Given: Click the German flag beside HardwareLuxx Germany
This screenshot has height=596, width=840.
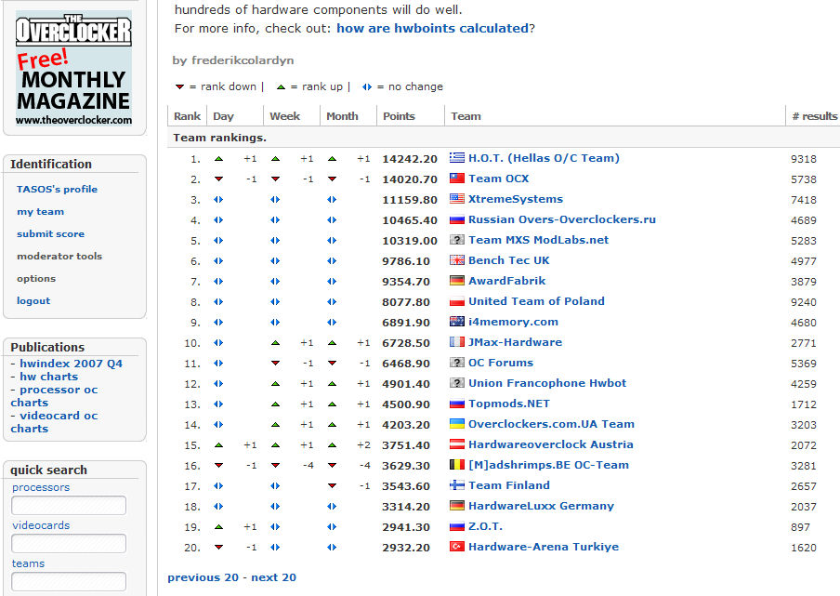Looking at the screenshot, I should point(456,506).
